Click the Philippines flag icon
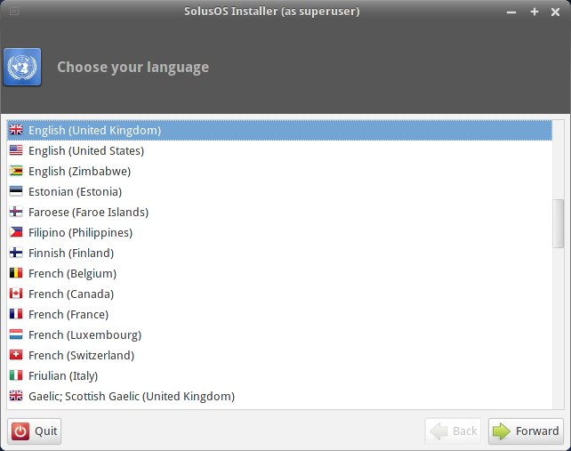This screenshot has width=571, height=451. pos(16,231)
